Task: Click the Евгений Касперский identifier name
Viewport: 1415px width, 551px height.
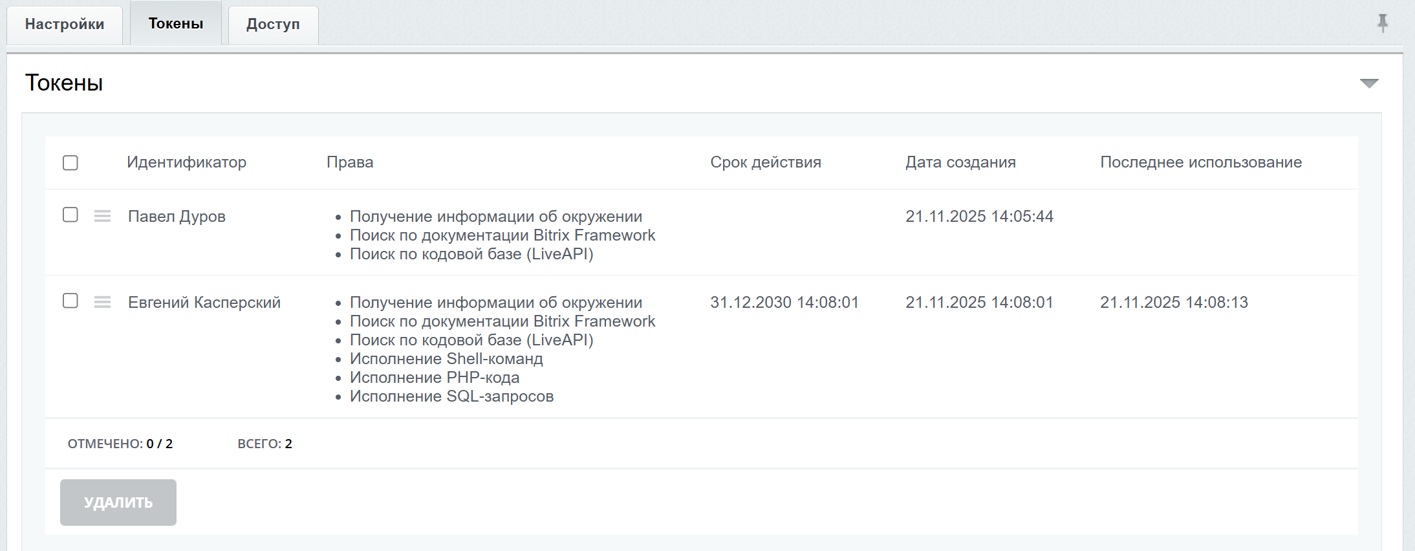Action: [204, 303]
